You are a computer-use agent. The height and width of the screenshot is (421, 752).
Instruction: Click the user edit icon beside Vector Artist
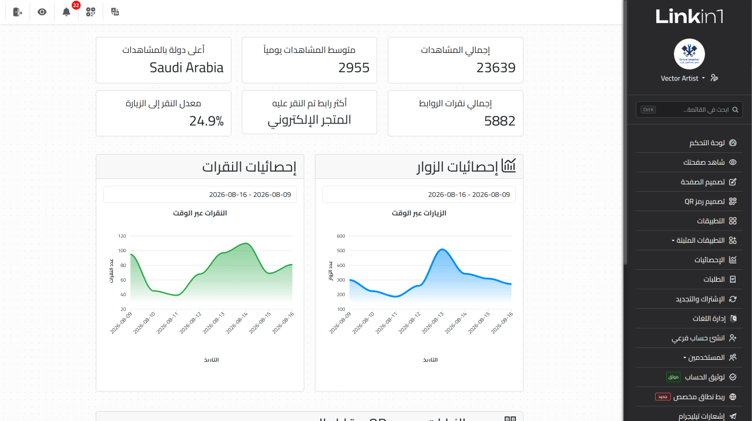714,78
